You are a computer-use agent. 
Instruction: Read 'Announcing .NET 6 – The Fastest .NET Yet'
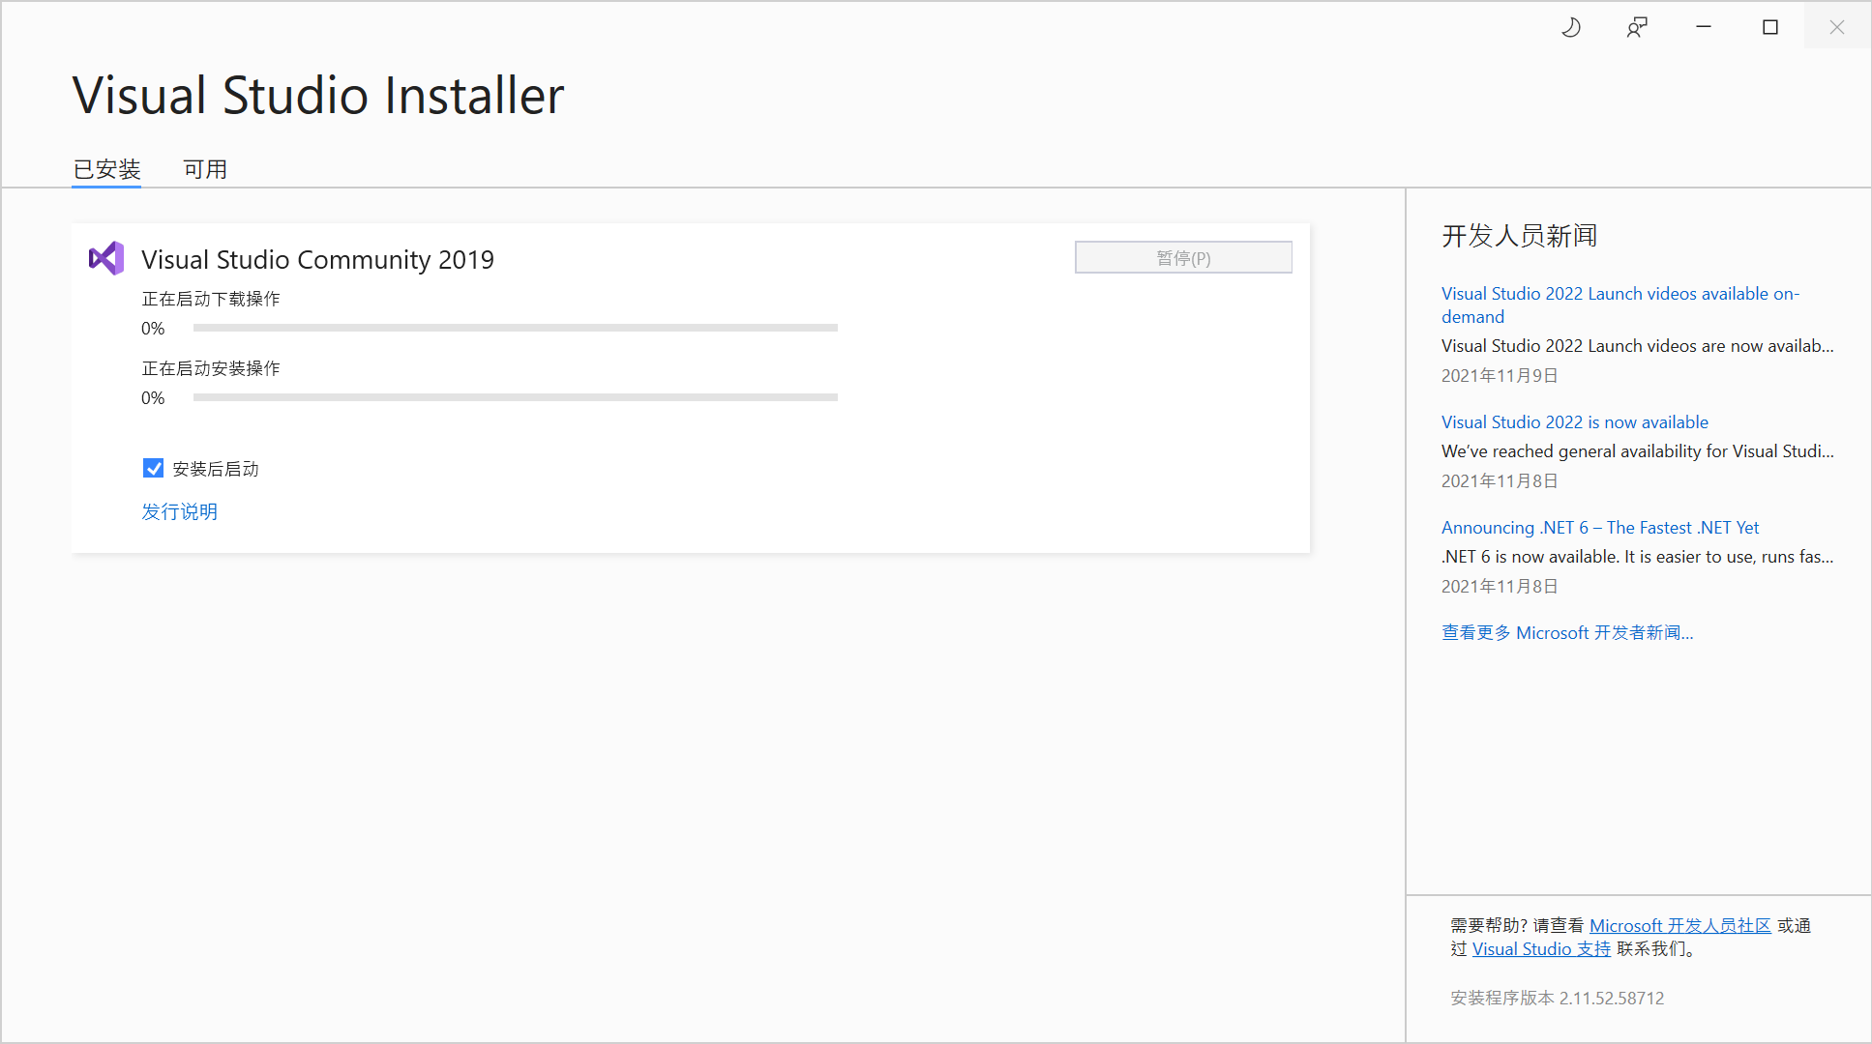pyautogui.click(x=1599, y=527)
